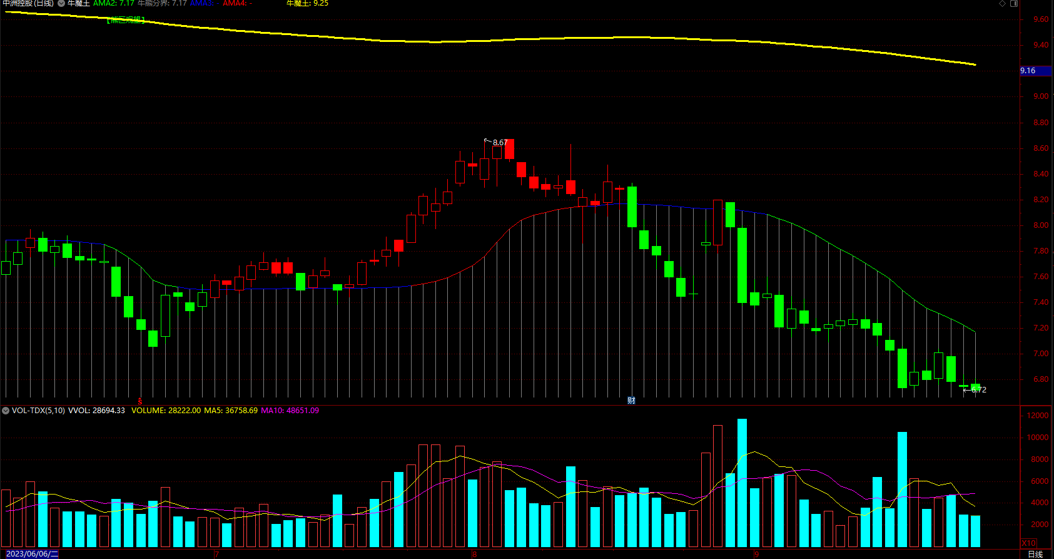Click the 6000 volume axis label
Screen dimensions: 1054x559
(x=1040, y=481)
